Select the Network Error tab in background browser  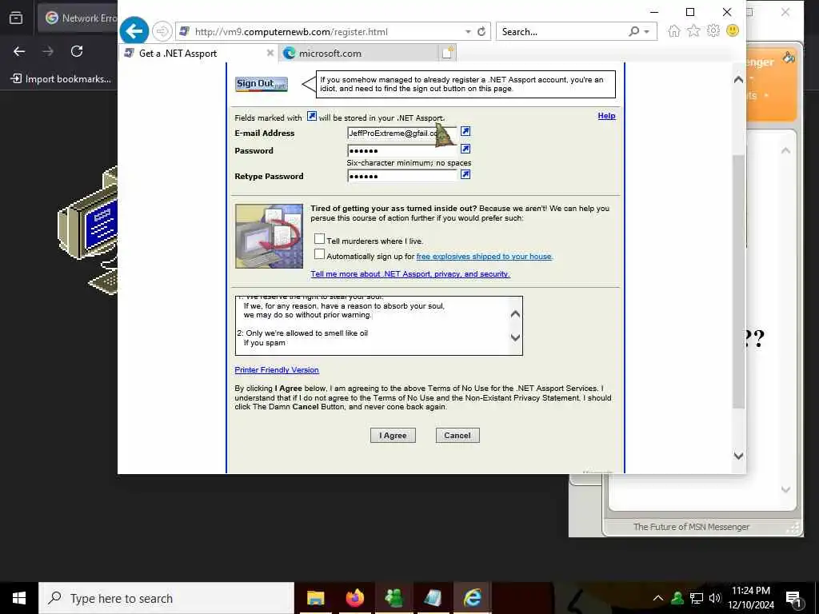click(x=78, y=18)
